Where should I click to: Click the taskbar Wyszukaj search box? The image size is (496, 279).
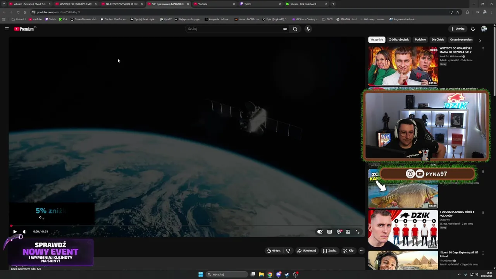pos(227,274)
